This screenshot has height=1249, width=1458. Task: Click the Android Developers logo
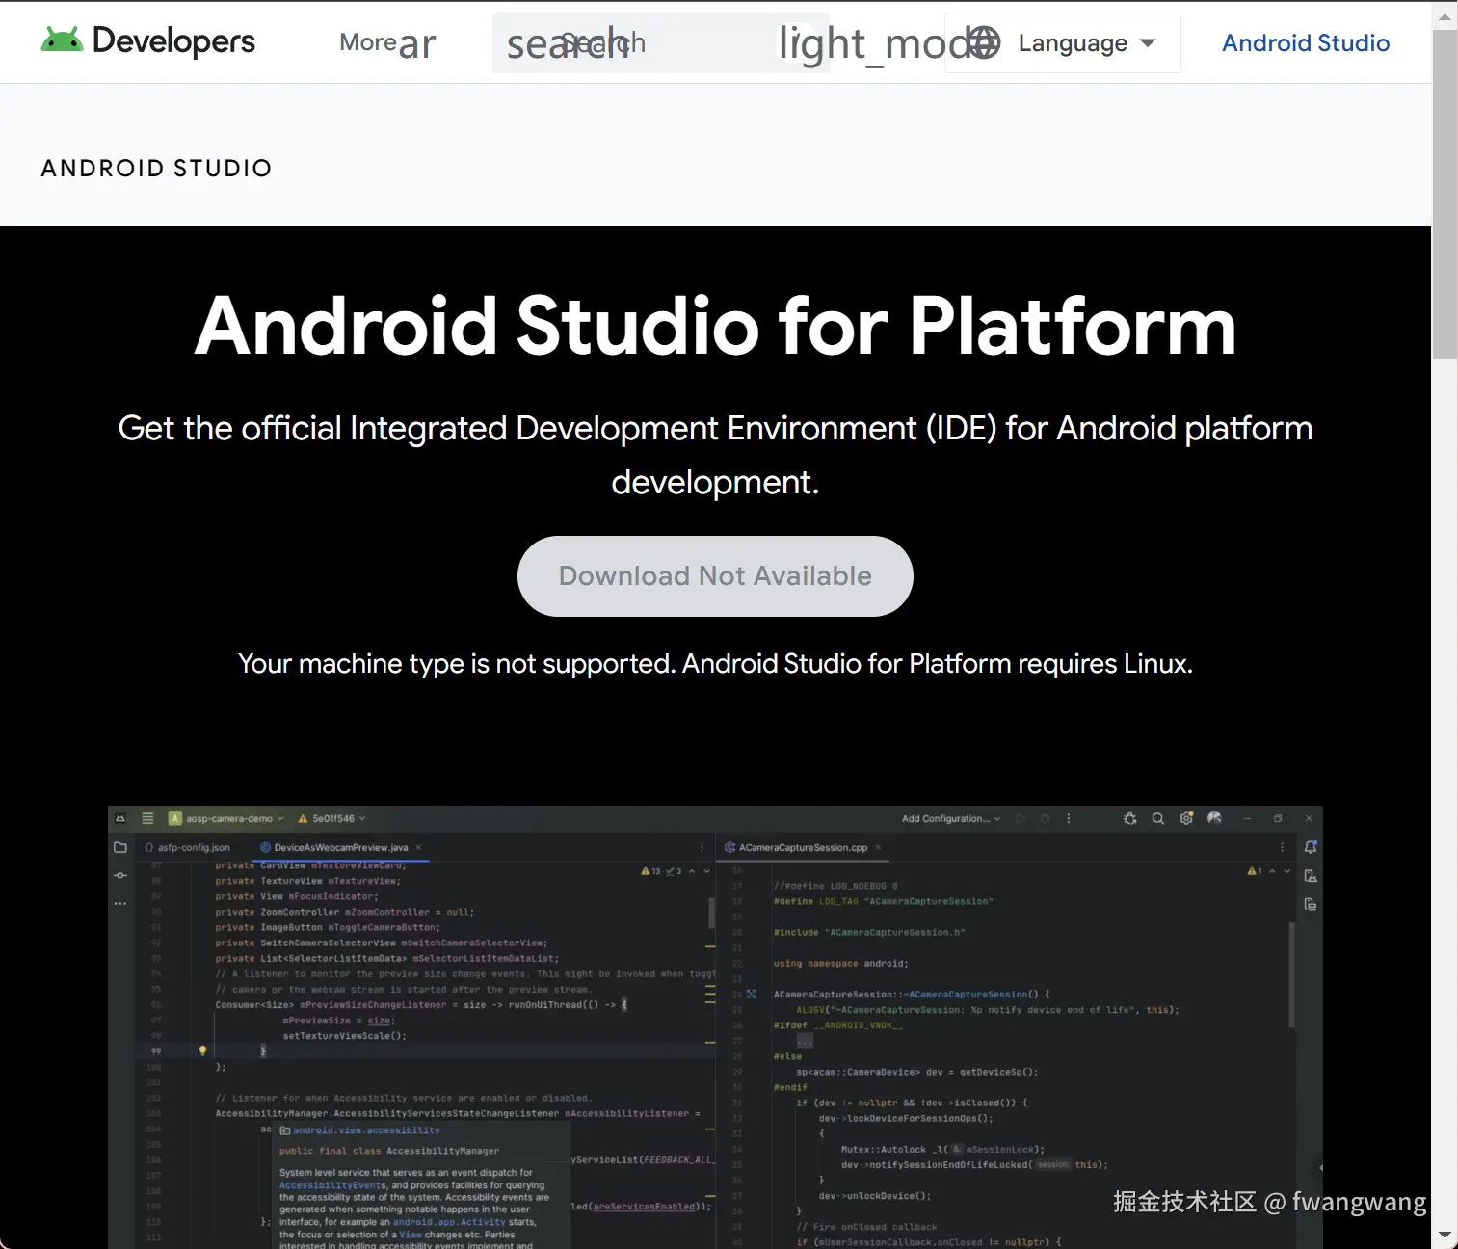[148, 40]
